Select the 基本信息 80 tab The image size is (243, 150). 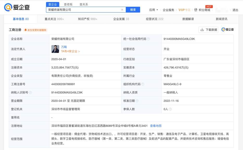[x=21, y=19]
